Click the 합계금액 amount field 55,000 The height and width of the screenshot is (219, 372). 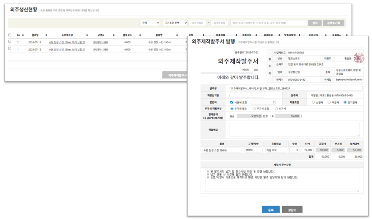click(288, 116)
